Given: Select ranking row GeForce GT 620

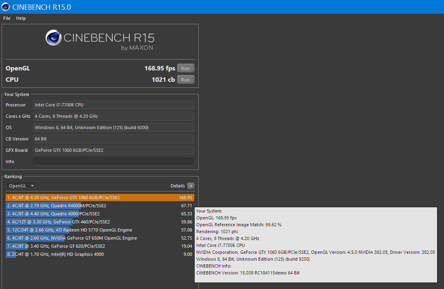Looking at the screenshot, I should (100, 246).
